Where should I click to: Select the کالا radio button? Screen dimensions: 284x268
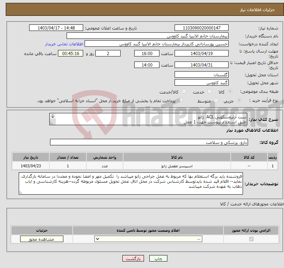(230, 91)
